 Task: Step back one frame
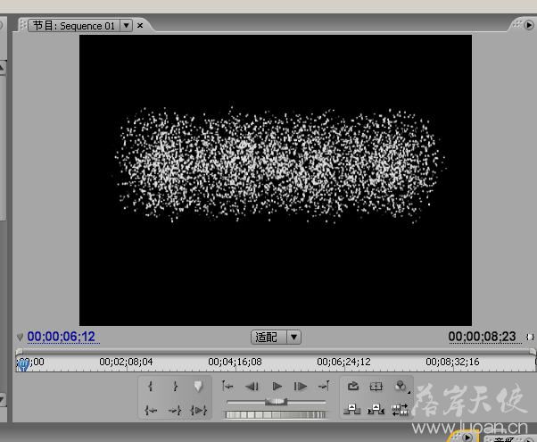pos(252,387)
